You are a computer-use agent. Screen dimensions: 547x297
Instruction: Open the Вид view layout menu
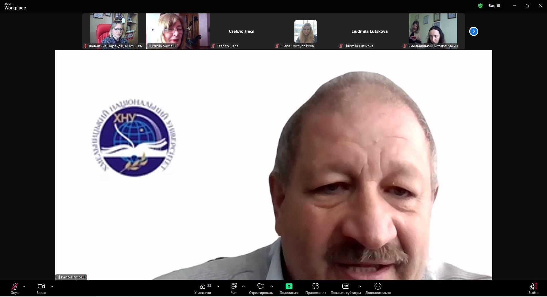pyautogui.click(x=495, y=6)
